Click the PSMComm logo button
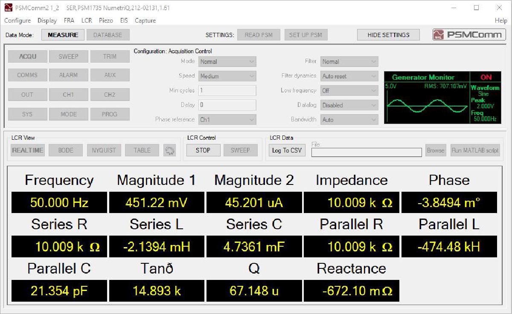 click(x=468, y=35)
